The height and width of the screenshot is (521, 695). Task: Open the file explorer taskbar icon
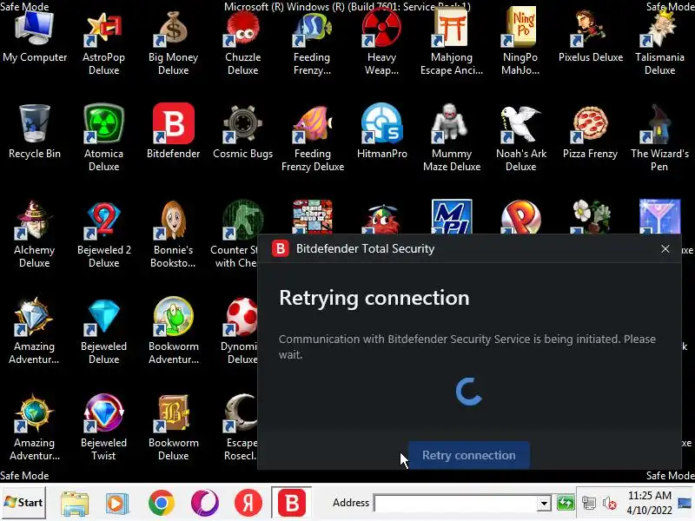(x=75, y=503)
